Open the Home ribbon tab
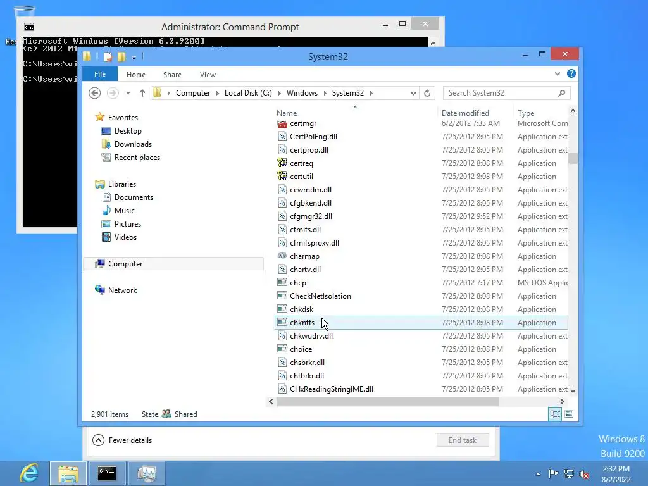This screenshot has width=648, height=486. click(136, 75)
